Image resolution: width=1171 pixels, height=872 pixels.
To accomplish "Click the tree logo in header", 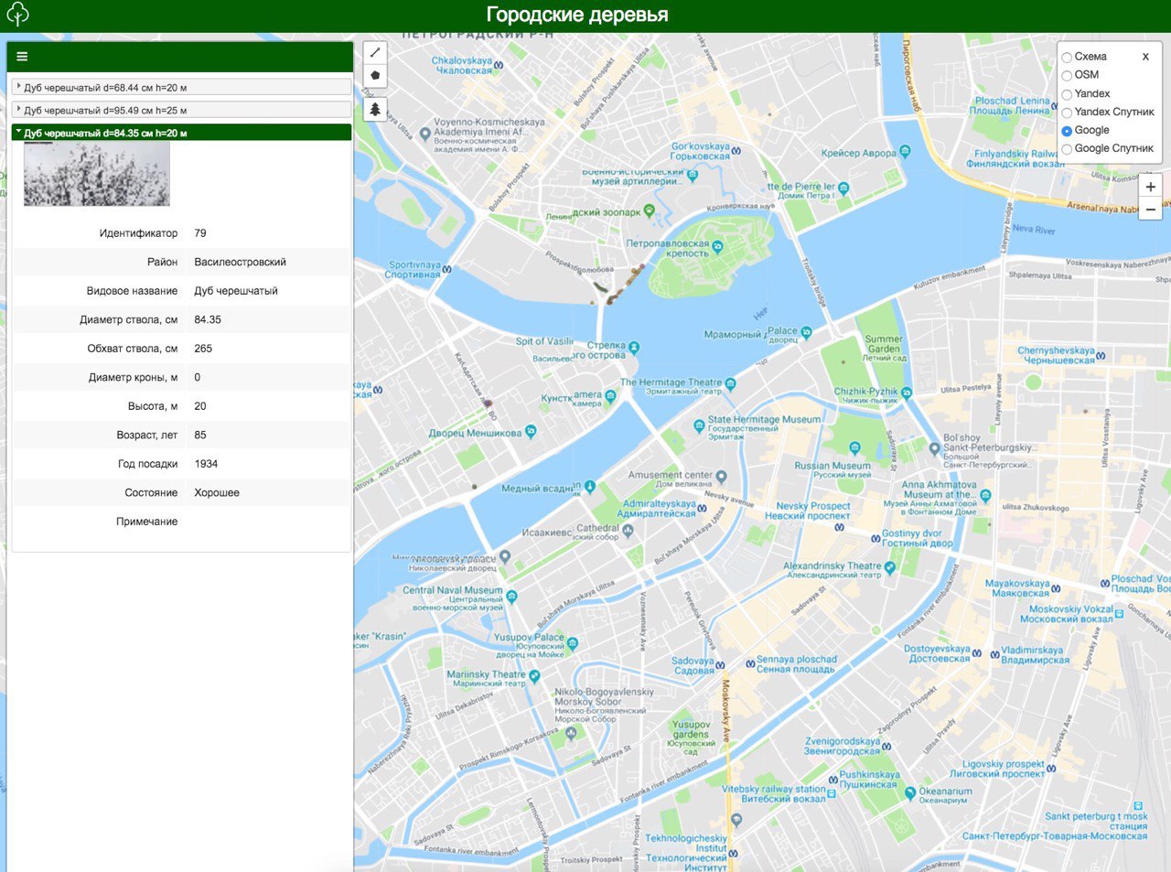I will pyautogui.click(x=17, y=15).
